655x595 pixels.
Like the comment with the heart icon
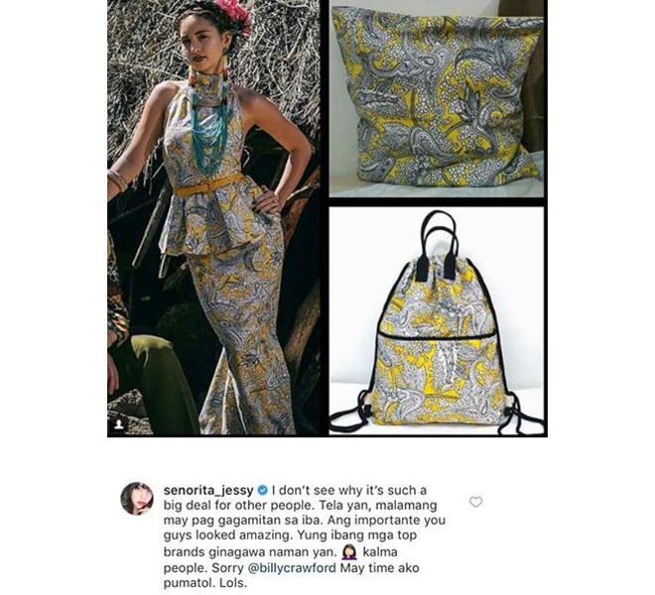[x=475, y=502]
